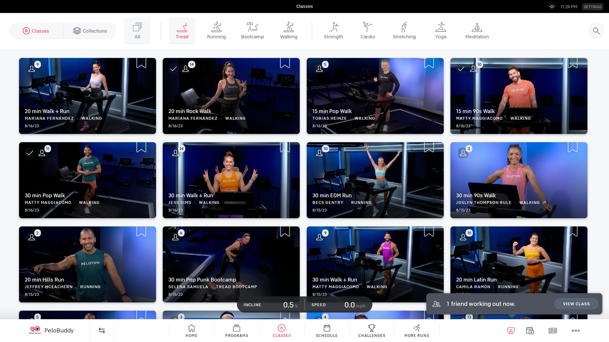Open the Challenges navigation item
The image size is (609, 342).
pyautogui.click(x=372, y=331)
